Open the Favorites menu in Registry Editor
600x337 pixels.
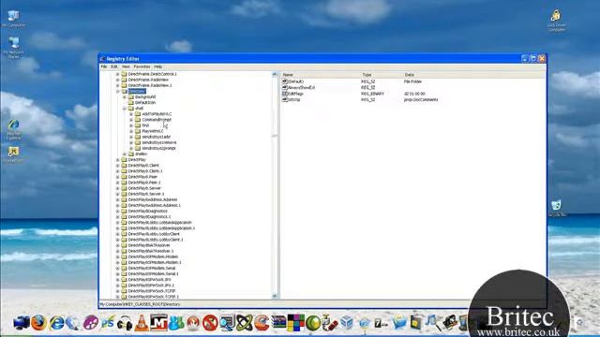click(x=142, y=66)
